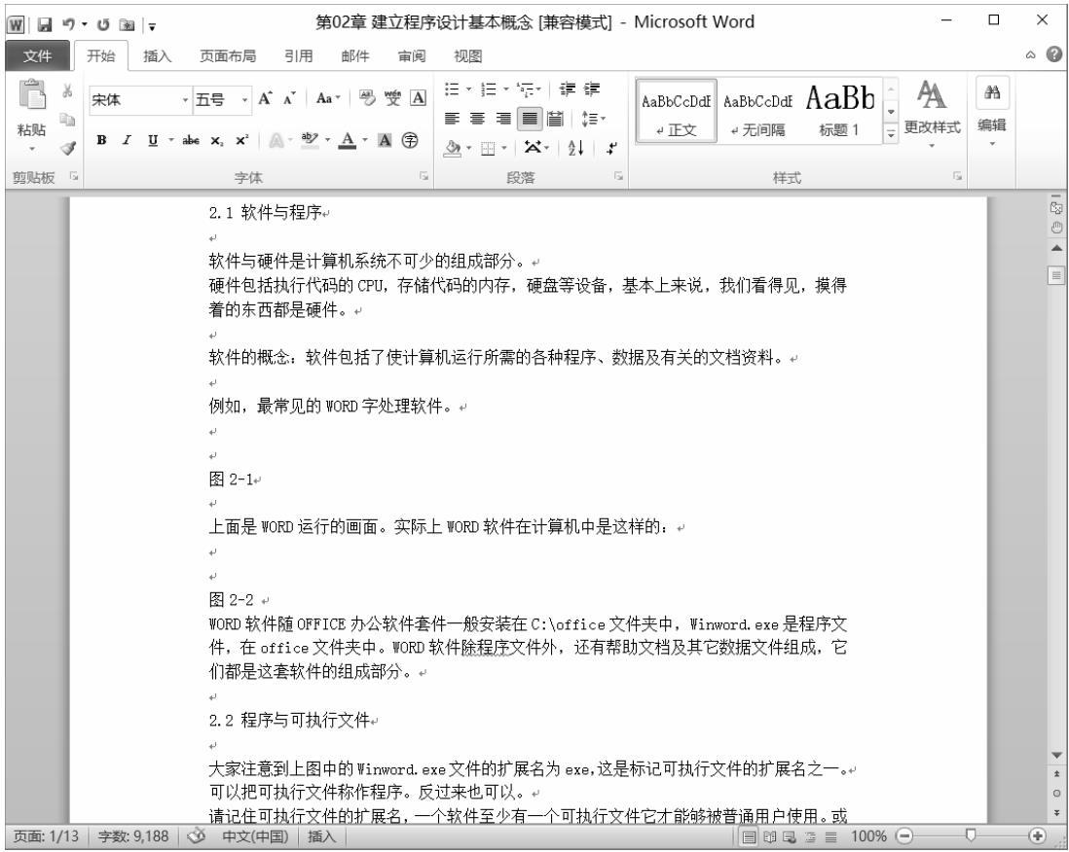Screen dimensions: 1069x852
Task: Click the Save icon in quick access toolbar
Action: pyautogui.click(x=45, y=25)
